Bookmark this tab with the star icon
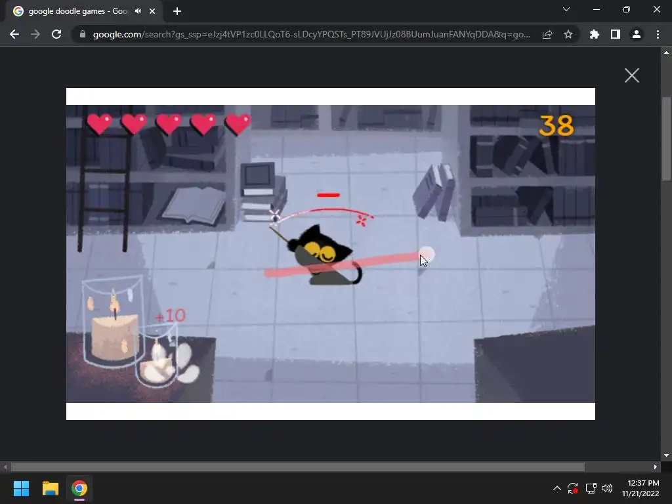 [568, 34]
